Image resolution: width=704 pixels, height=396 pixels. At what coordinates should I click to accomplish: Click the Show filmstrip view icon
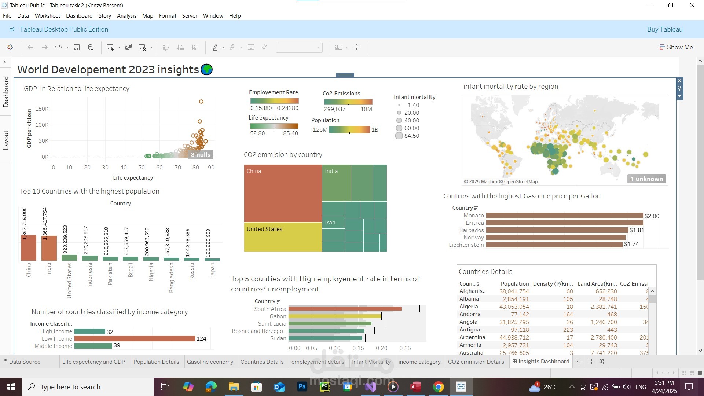pyautogui.click(x=692, y=373)
